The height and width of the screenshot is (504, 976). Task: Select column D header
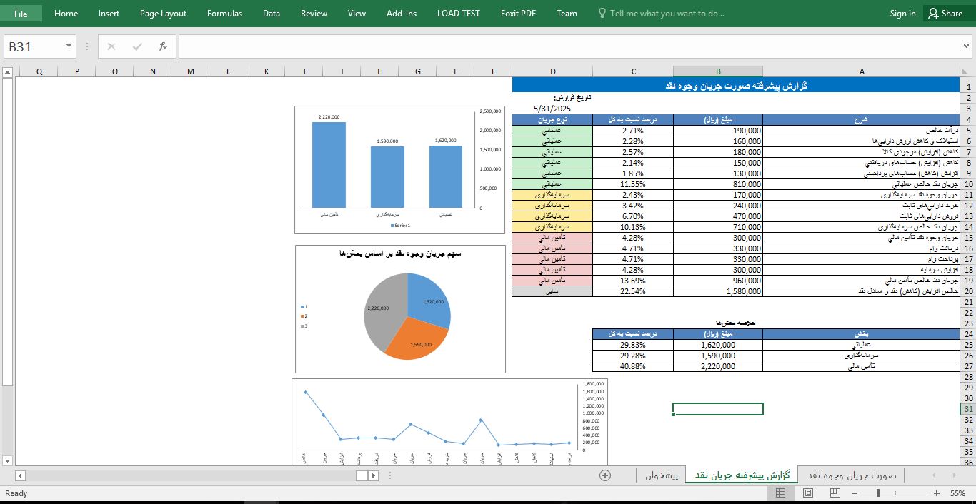pos(552,71)
